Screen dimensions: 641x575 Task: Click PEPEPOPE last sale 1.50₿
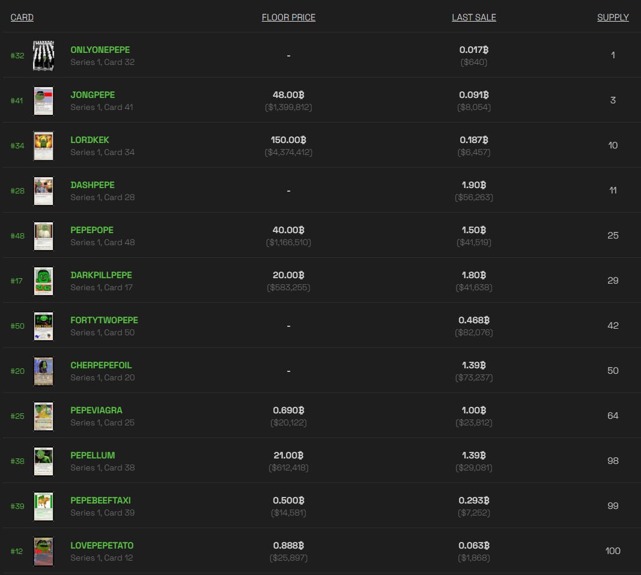474,230
